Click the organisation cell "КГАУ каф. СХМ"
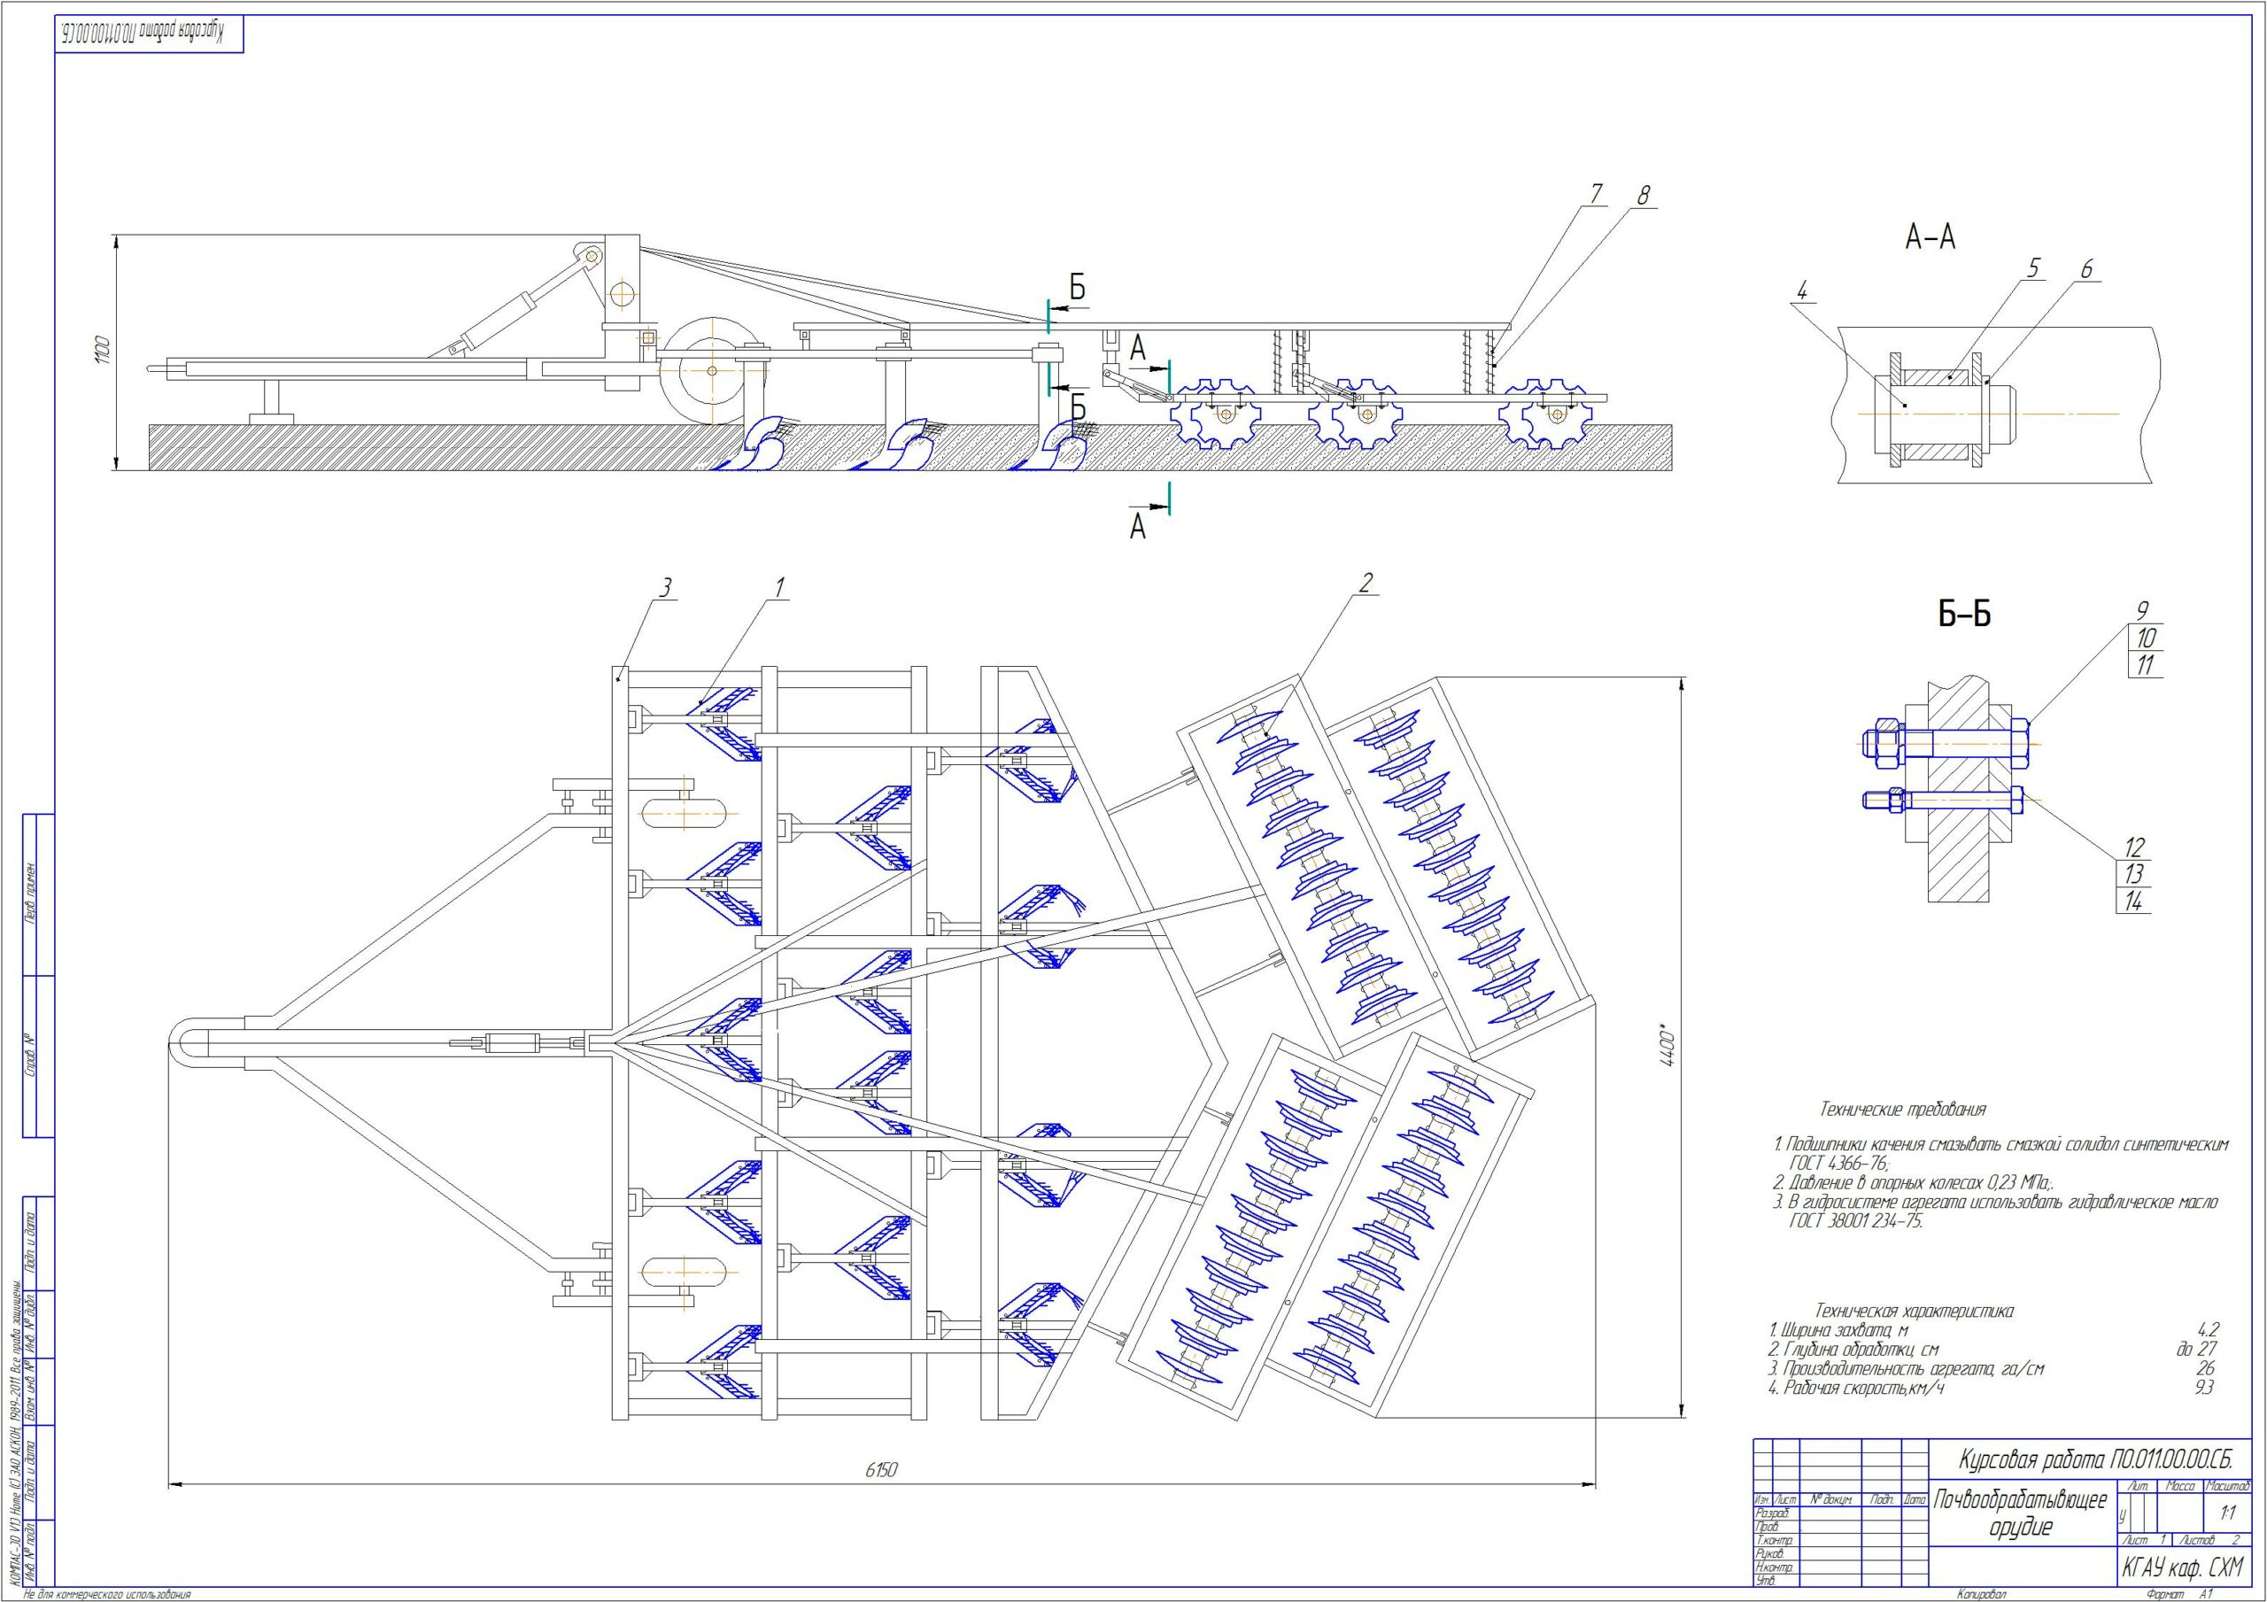Screen dimensions: 2267x1602 (2182, 1567)
